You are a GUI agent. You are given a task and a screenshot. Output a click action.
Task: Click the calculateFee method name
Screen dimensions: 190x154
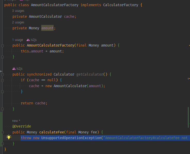click(x=52, y=132)
